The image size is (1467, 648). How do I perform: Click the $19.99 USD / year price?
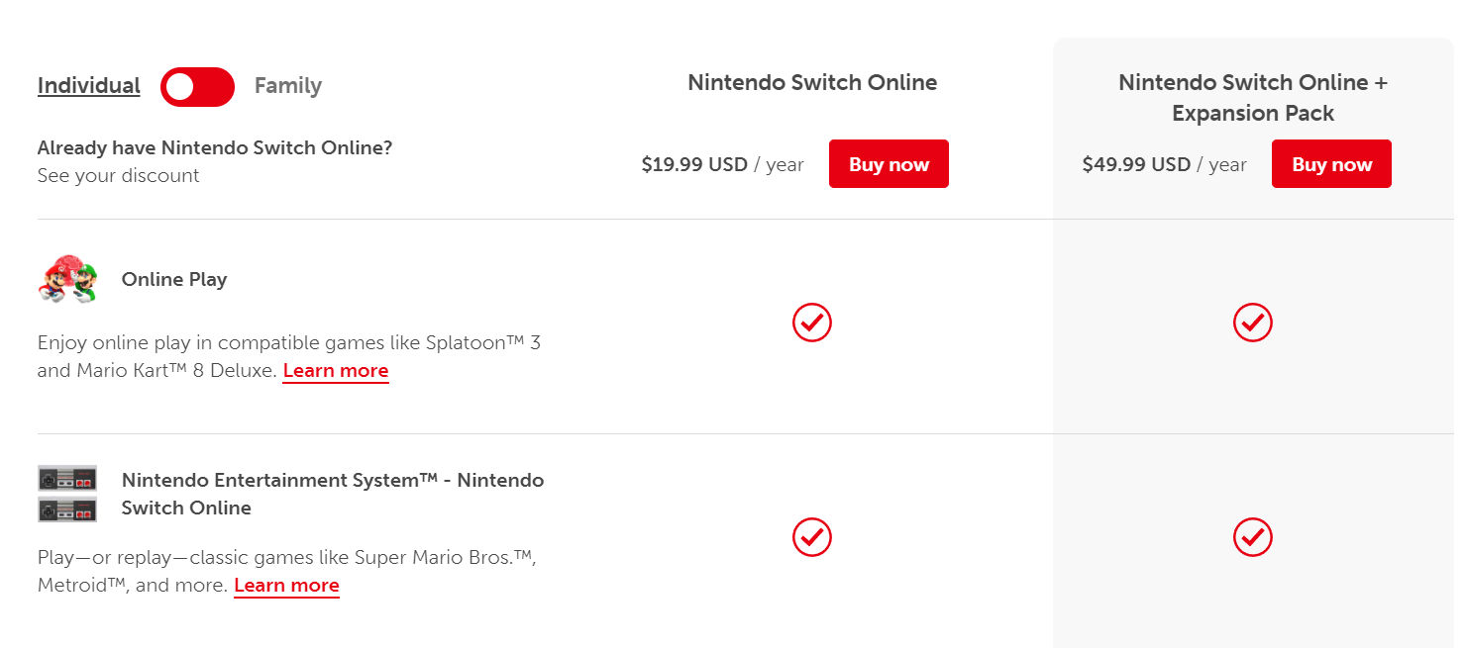722,165
